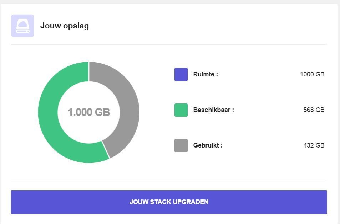
Task: Select the green Beschikbaar legend swatch
Action: (x=181, y=110)
